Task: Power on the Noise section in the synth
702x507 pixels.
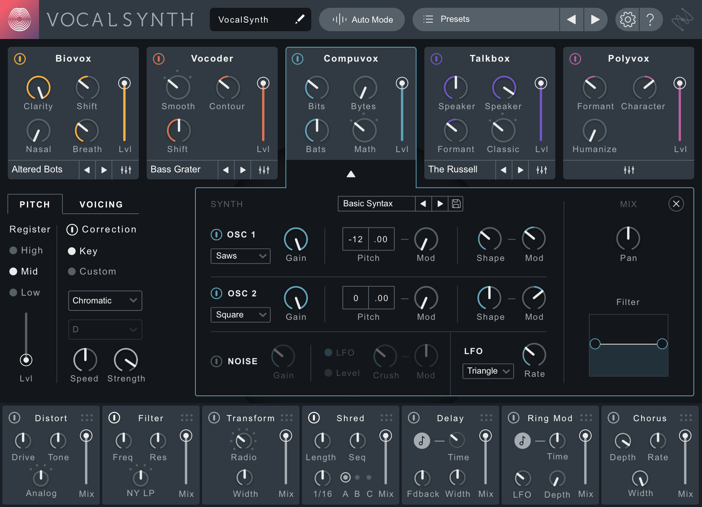Action: click(217, 361)
